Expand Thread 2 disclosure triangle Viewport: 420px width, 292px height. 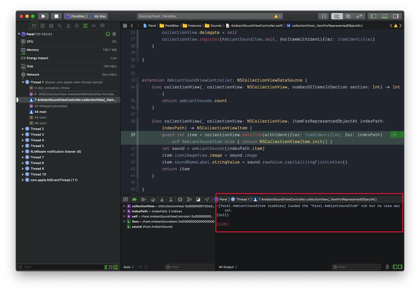pyautogui.click(x=23, y=129)
